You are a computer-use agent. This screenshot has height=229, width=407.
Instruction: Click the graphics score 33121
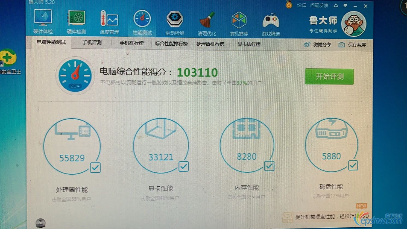coord(161,157)
